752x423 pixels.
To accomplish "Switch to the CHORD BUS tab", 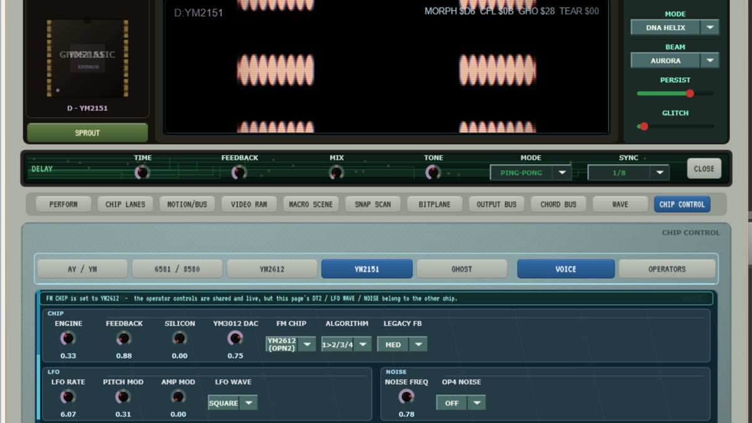I will (558, 204).
